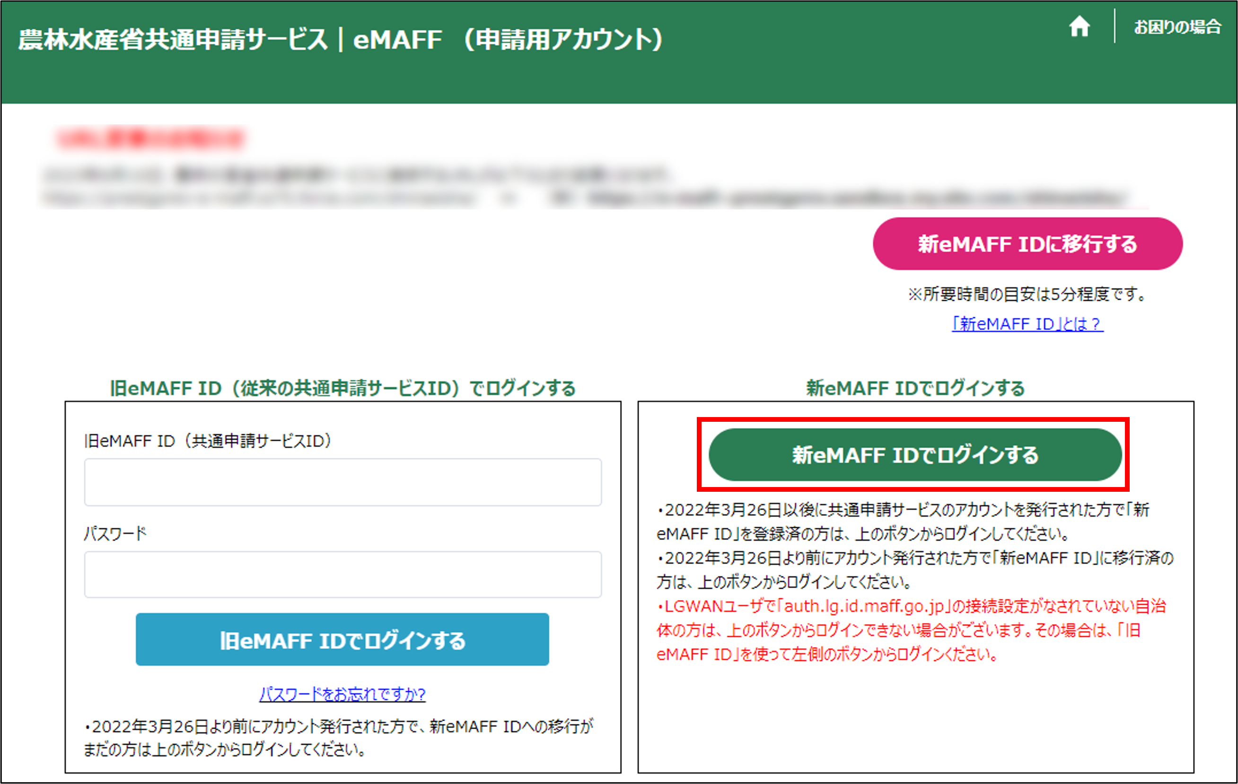Click the パスワードをお忘れですか? link
The height and width of the screenshot is (784, 1238).
(342, 694)
